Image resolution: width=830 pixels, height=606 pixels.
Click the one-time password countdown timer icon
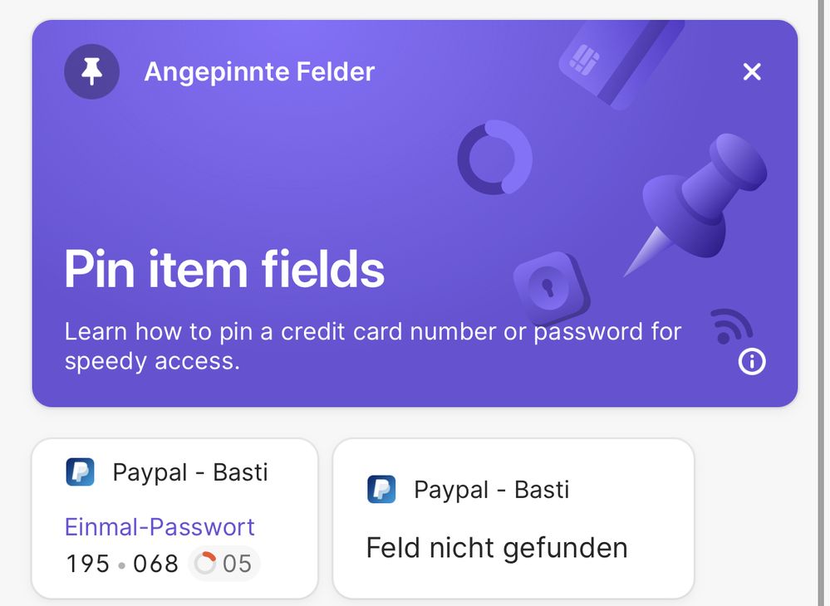tap(205, 563)
